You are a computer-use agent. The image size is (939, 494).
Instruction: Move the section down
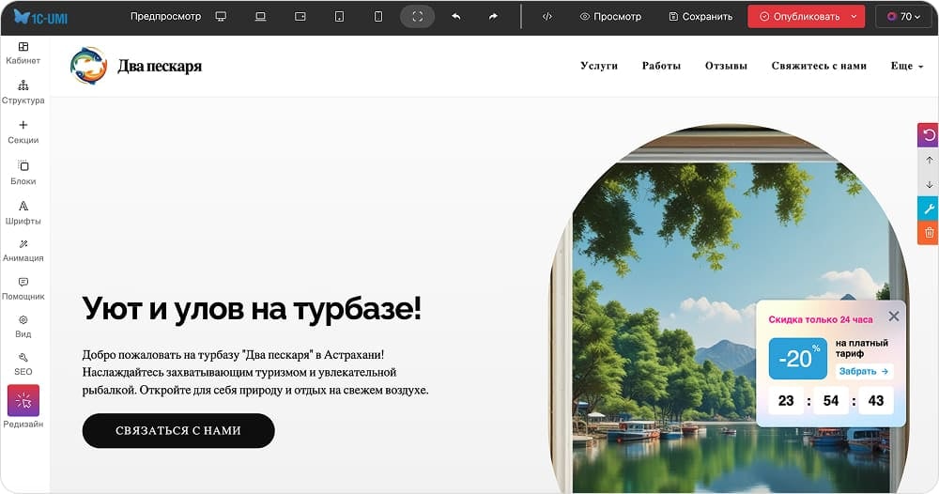click(929, 184)
